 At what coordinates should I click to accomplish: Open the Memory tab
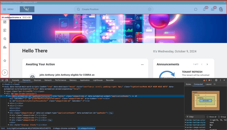pos(73,80)
